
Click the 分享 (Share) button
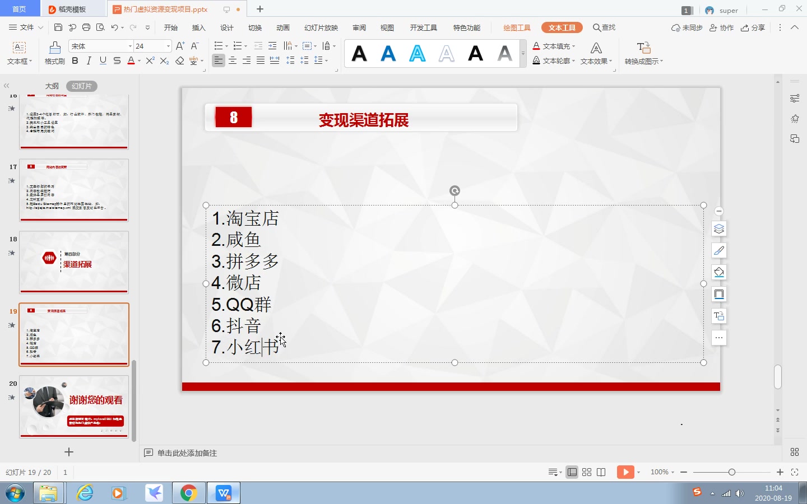(753, 27)
